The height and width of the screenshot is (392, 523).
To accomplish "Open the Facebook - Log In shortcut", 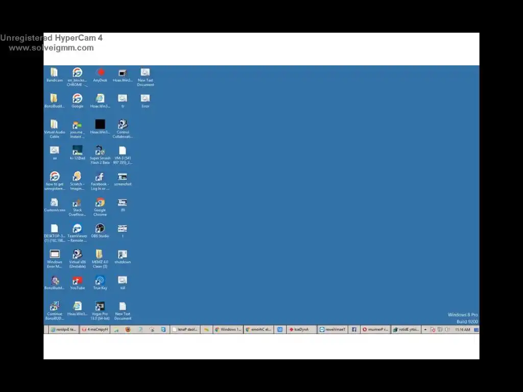I will (100, 181).
